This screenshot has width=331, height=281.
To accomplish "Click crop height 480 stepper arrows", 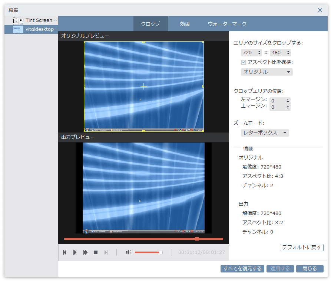I will point(288,53).
